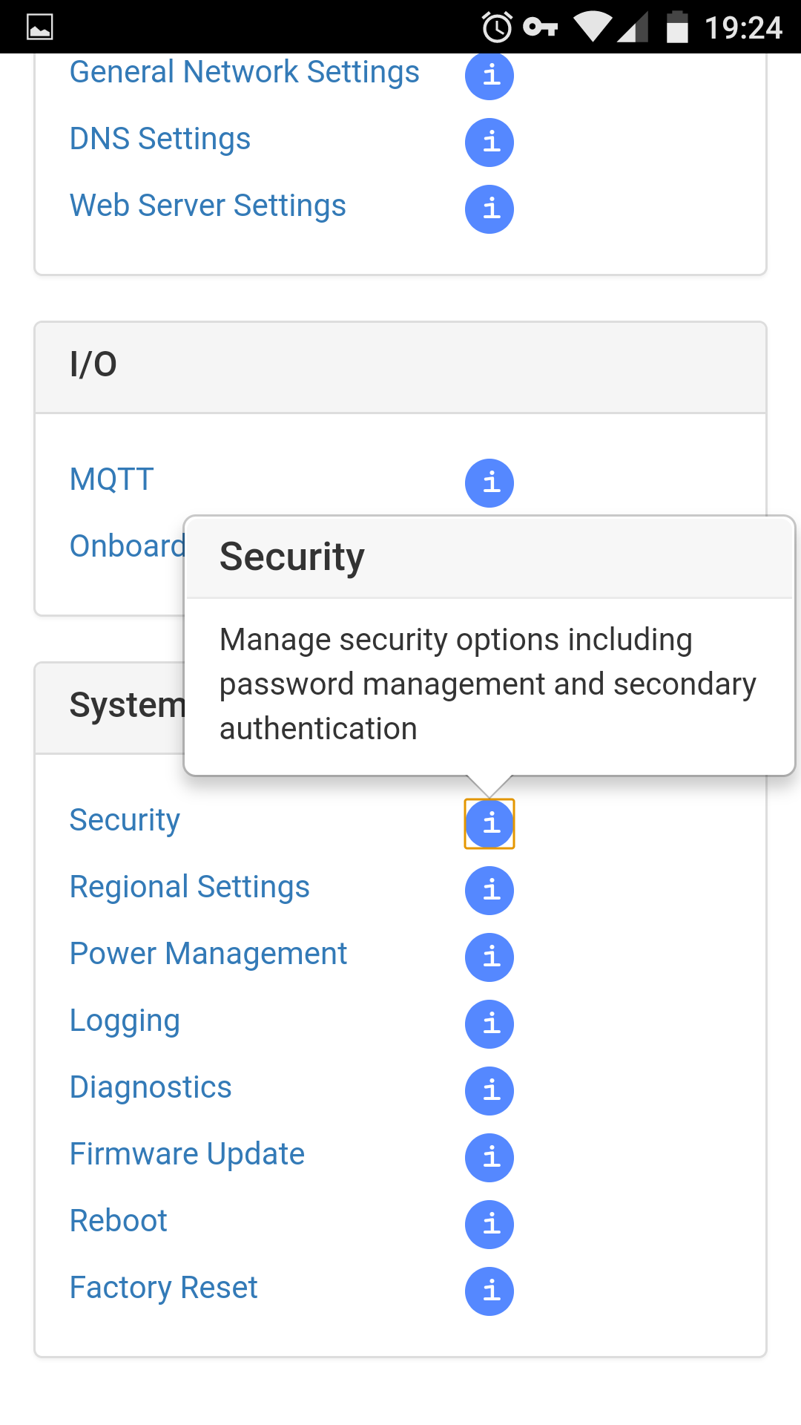
Task: Toggle the highlighted Security info icon
Action: (489, 823)
